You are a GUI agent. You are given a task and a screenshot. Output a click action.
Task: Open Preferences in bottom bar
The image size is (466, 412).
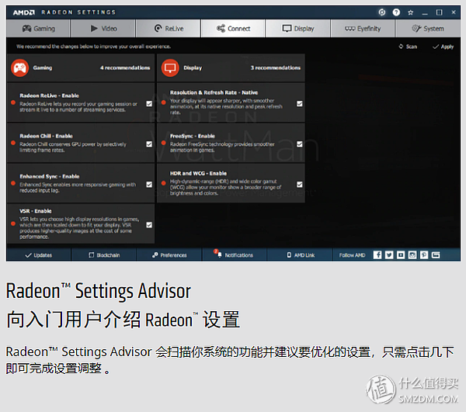coord(169,255)
